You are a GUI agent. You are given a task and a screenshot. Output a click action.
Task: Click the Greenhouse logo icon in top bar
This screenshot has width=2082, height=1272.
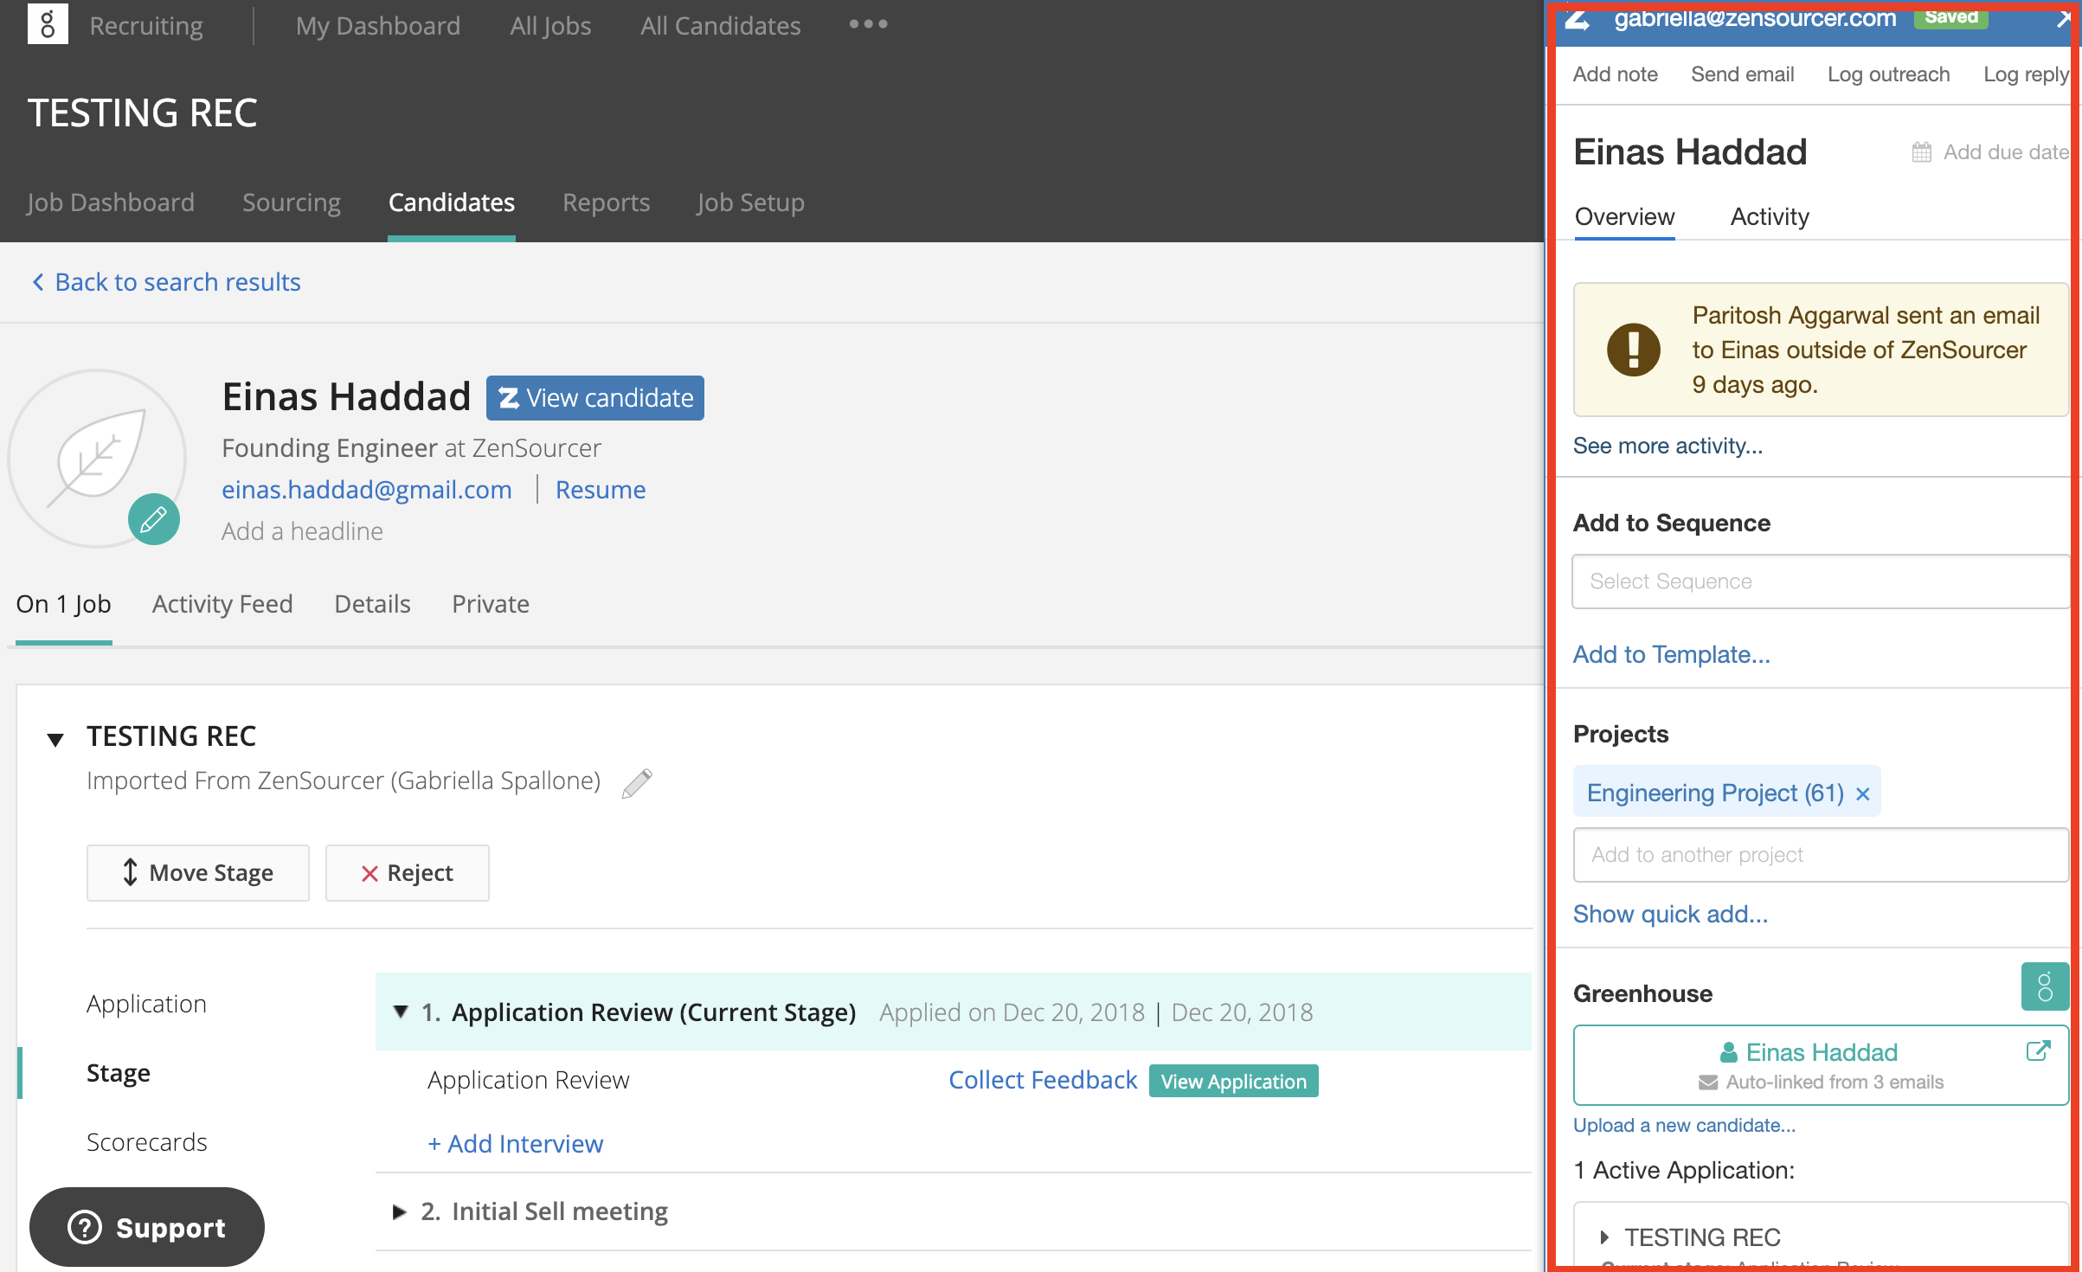(x=48, y=24)
